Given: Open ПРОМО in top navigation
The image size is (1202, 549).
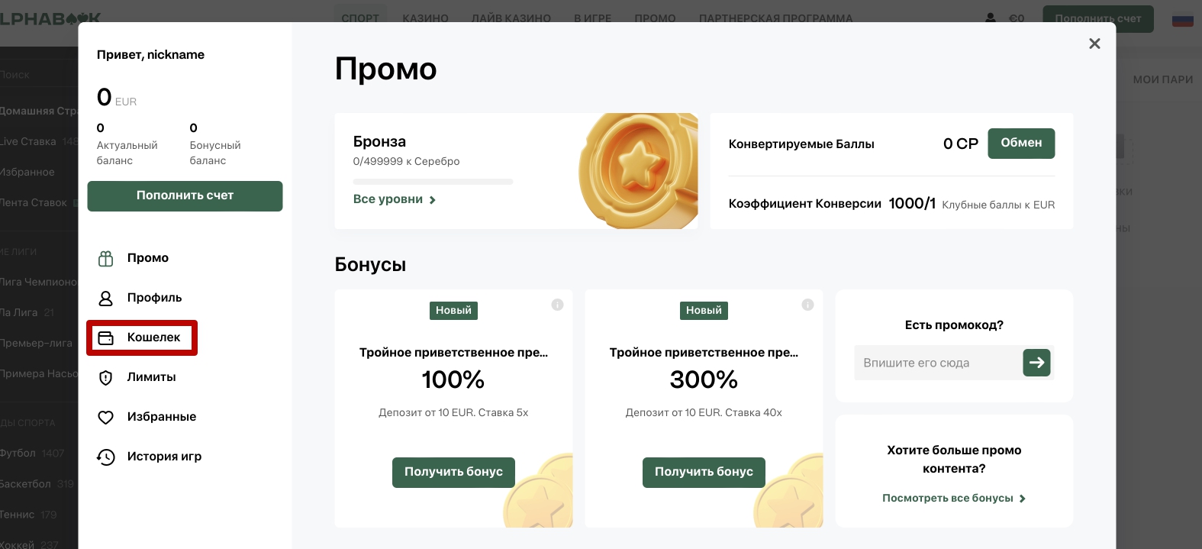Looking at the screenshot, I should [655, 18].
